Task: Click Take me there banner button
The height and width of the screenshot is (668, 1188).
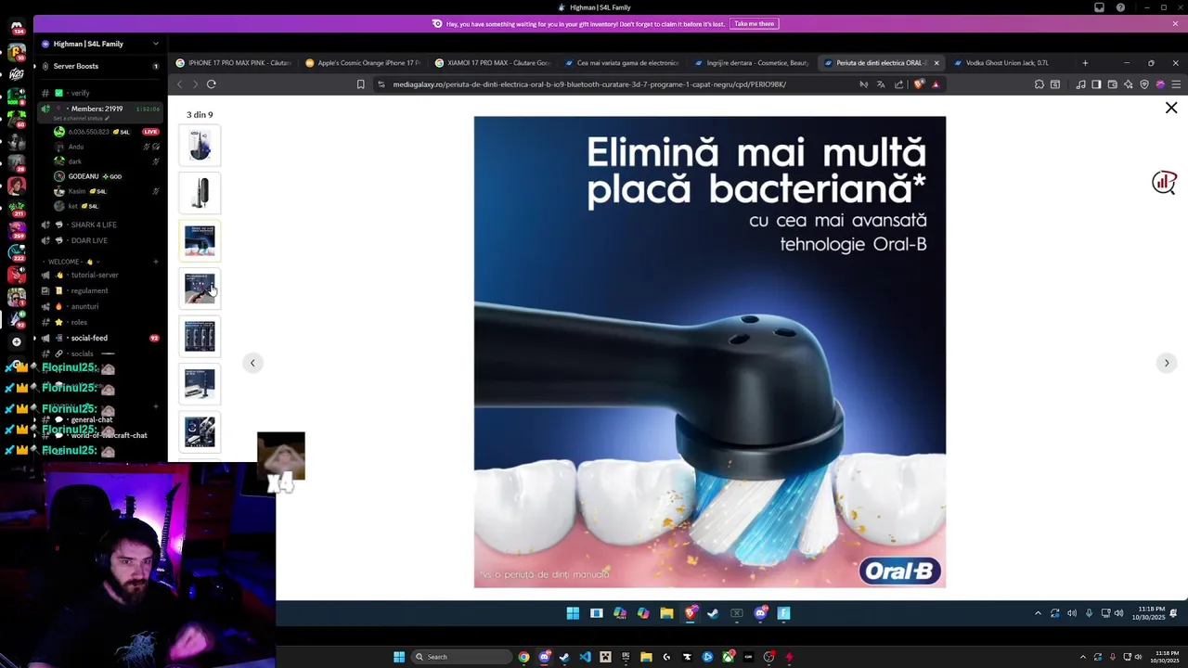Action: click(754, 23)
